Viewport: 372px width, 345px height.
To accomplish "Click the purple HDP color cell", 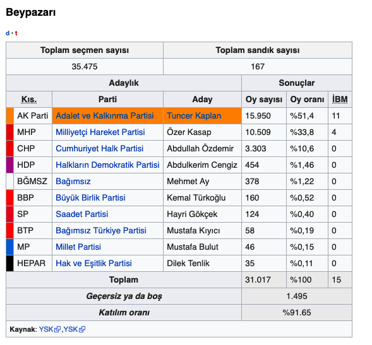I will coord(9,165).
